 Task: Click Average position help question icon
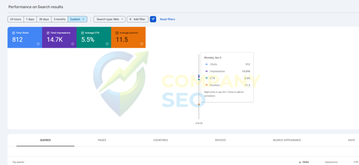coord(142,44)
